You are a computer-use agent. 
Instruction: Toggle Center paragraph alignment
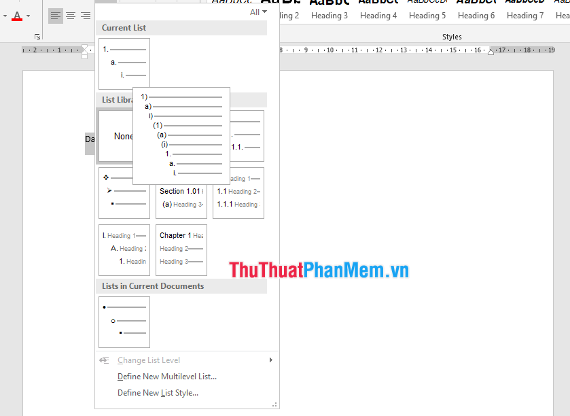click(x=71, y=16)
